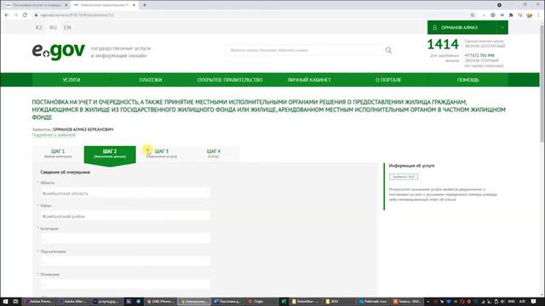
Task: Close the first browser tab
Action: [66, 5]
